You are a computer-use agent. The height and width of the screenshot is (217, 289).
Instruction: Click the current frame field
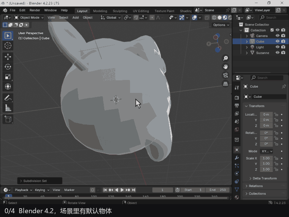point(162,190)
